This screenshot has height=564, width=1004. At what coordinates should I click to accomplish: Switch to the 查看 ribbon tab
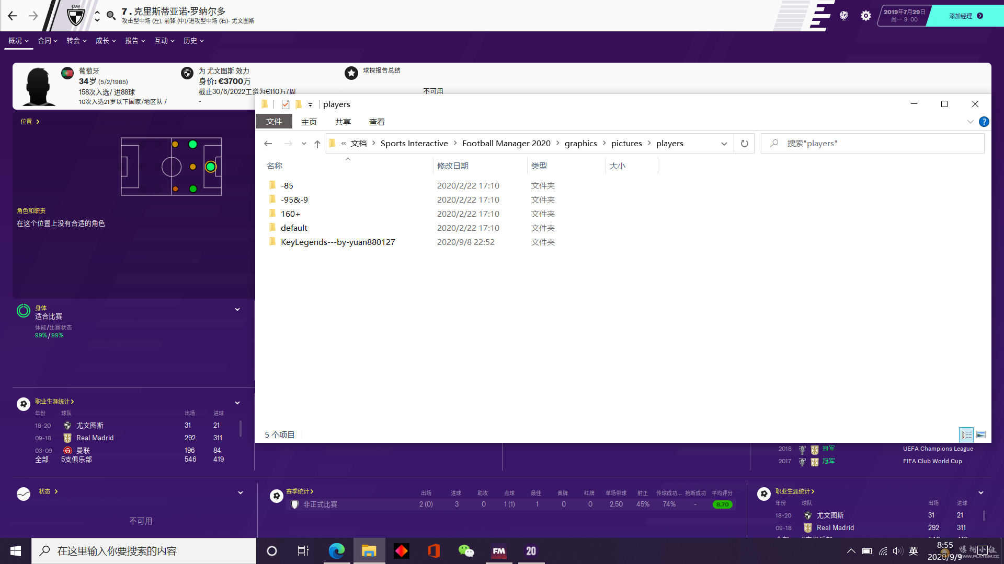point(377,122)
